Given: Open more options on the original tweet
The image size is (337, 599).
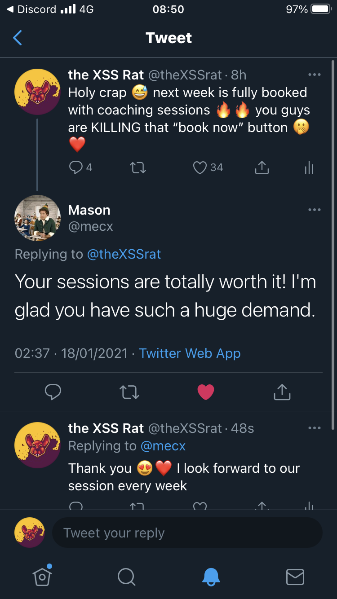Looking at the screenshot, I should tap(315, 75).
